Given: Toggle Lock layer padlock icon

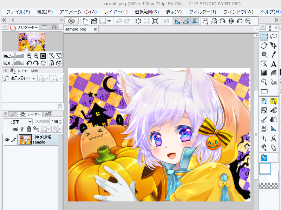Looking at the screenshot, I should pos(29,129).
